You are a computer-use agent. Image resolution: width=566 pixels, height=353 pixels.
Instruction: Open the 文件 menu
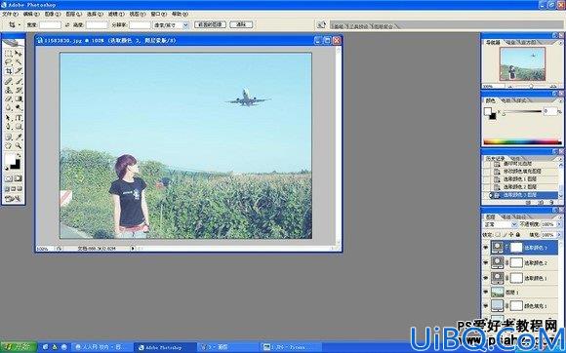pos(10,14)
